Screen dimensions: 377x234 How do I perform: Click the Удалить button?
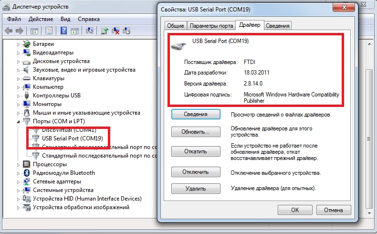(196, 189)
